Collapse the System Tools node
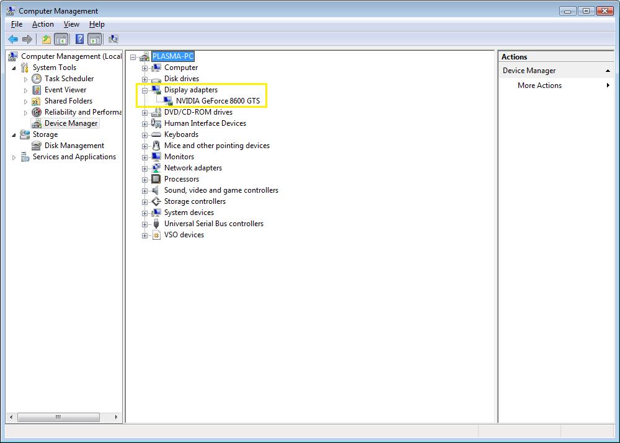The height and width of the screenshot is (443, 620). (x=14, y=68)
